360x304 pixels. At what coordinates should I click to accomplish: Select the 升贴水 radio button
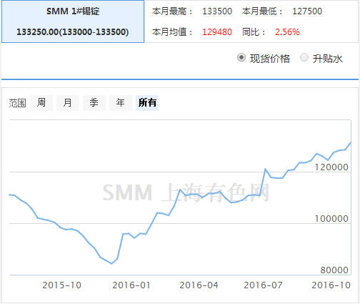pos(304,58)
